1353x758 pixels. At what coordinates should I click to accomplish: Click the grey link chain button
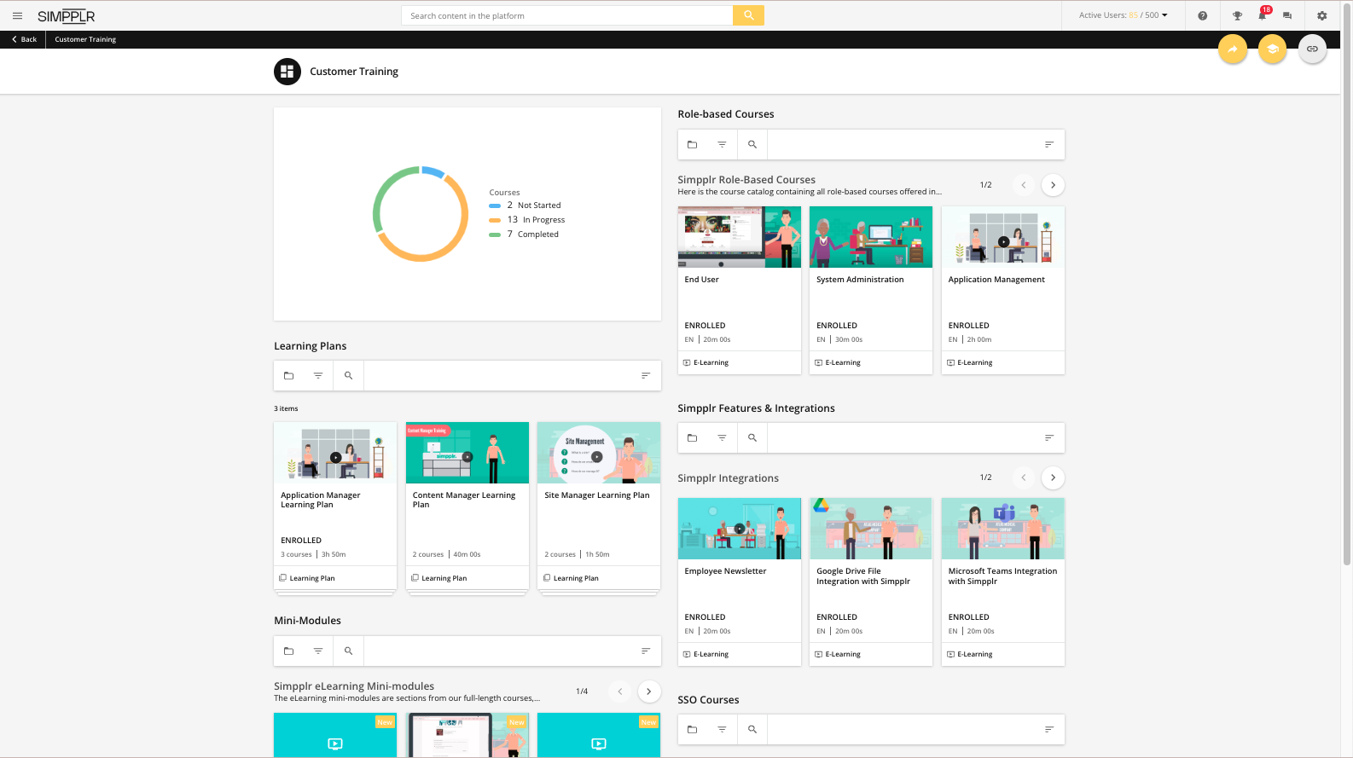(1312, 49)
